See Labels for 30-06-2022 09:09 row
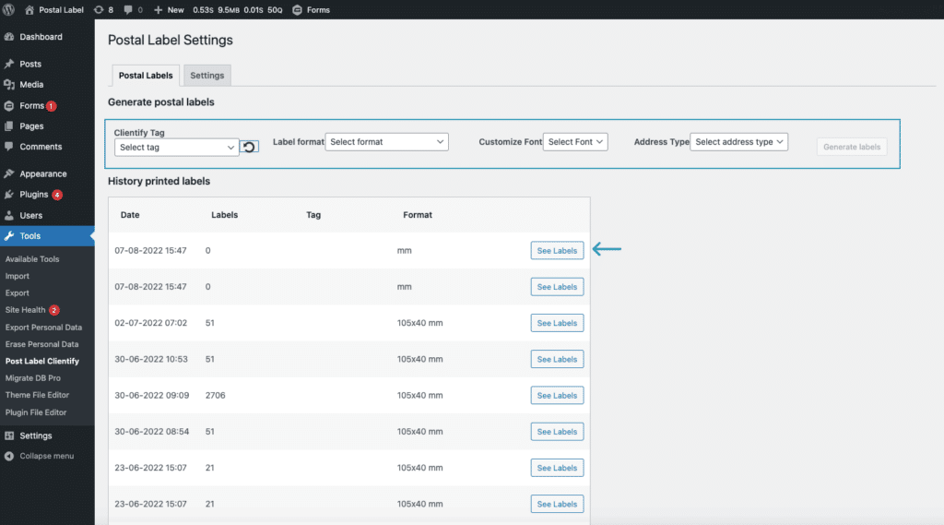Screen dimensions: 944x525 coord(557,396)
